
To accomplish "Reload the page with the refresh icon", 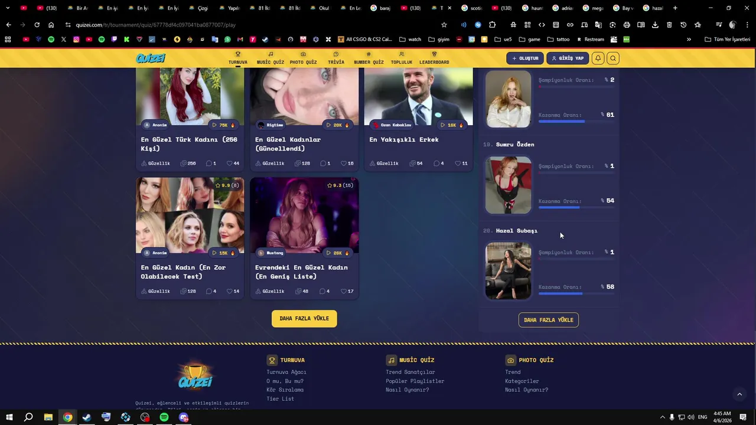I will tap(37, 25).
